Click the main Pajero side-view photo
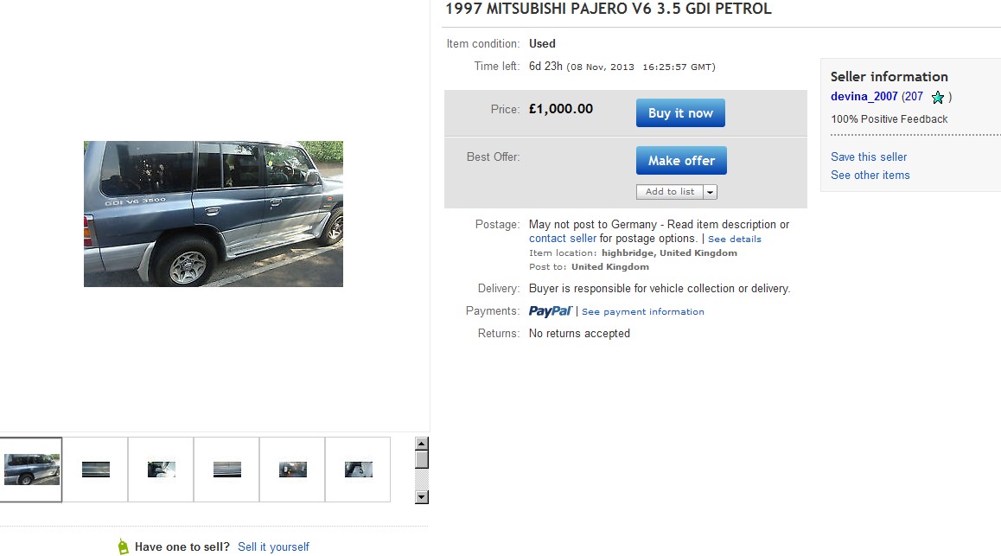Viewport: 1001px width, 556px height. 214,214
